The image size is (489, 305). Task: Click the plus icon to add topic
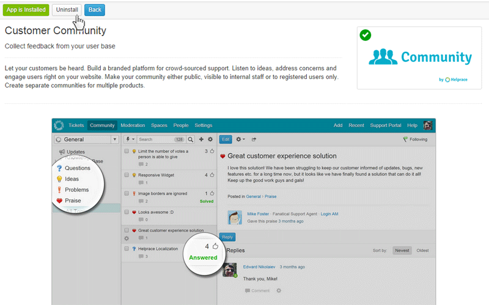(x=202, y=139)
